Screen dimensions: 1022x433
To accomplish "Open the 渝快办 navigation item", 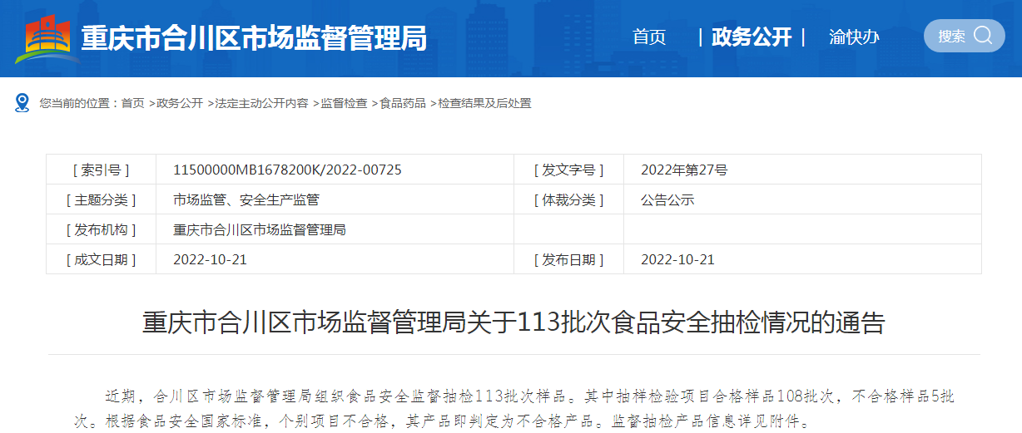I will coord(854,37).
